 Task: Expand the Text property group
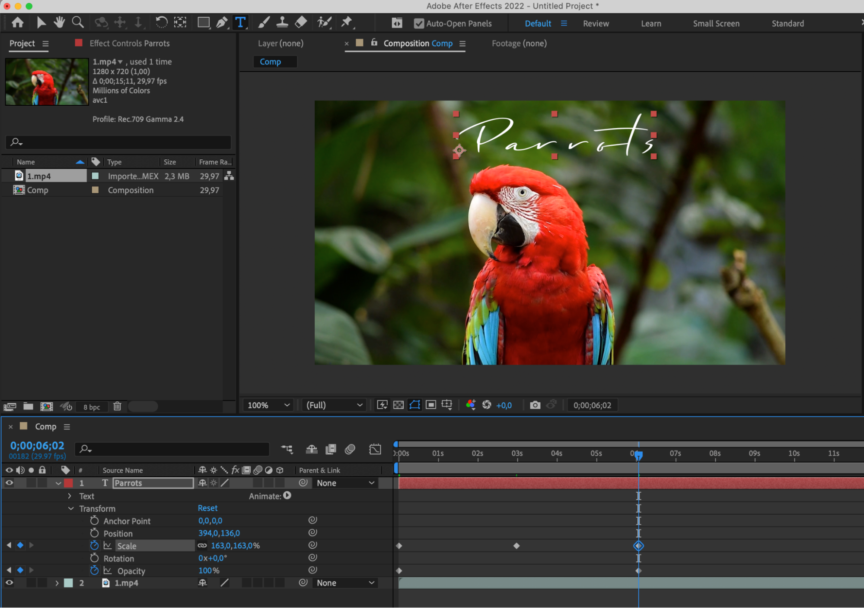coord(70,496)
